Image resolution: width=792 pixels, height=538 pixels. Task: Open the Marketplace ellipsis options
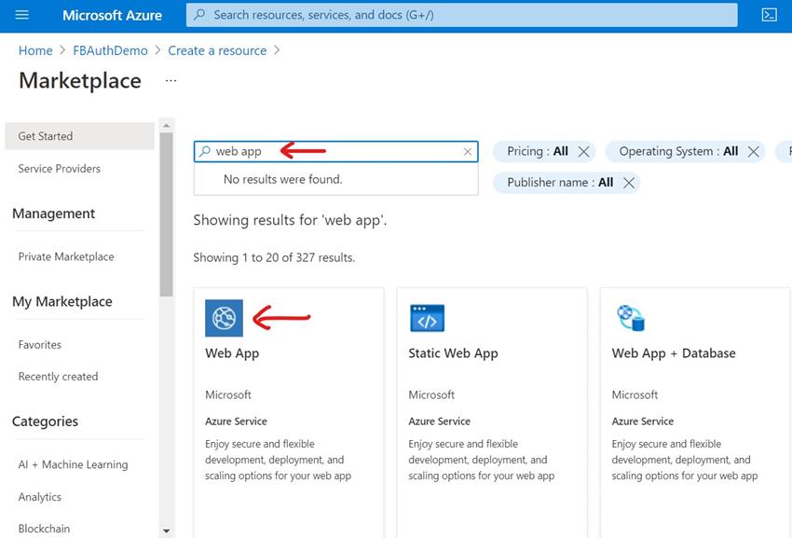(x=170, y=82)
